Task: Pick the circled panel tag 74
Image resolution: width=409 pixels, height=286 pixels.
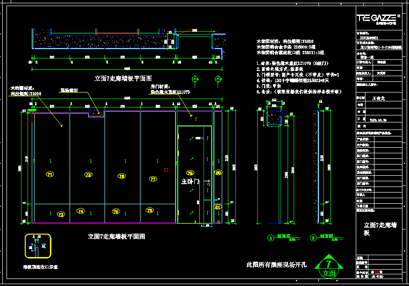Action: 81,211
